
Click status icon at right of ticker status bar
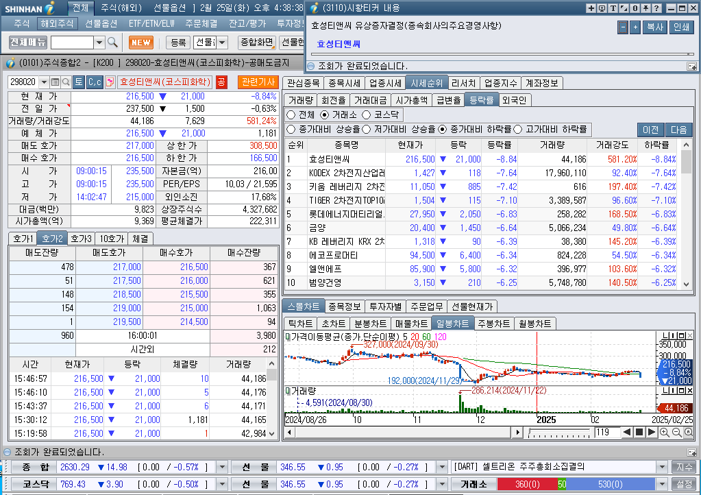(691, 67)
